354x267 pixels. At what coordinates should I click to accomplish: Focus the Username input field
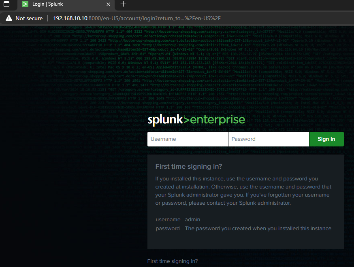click(188, 139)
